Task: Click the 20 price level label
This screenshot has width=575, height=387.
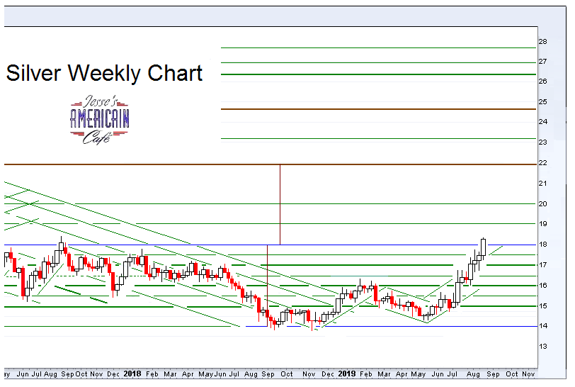Action: (542, 204)
